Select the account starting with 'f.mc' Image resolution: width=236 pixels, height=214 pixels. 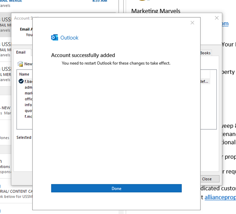[28, 116]
